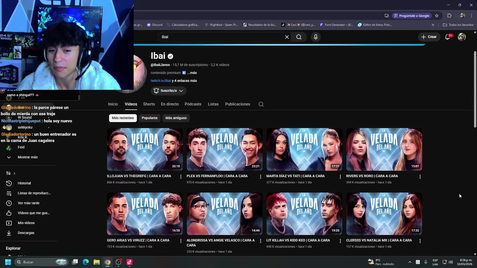Open File Explorer from the taskbar
The width and height of the screenshot is (477, 268).
(x=97, y=262)
